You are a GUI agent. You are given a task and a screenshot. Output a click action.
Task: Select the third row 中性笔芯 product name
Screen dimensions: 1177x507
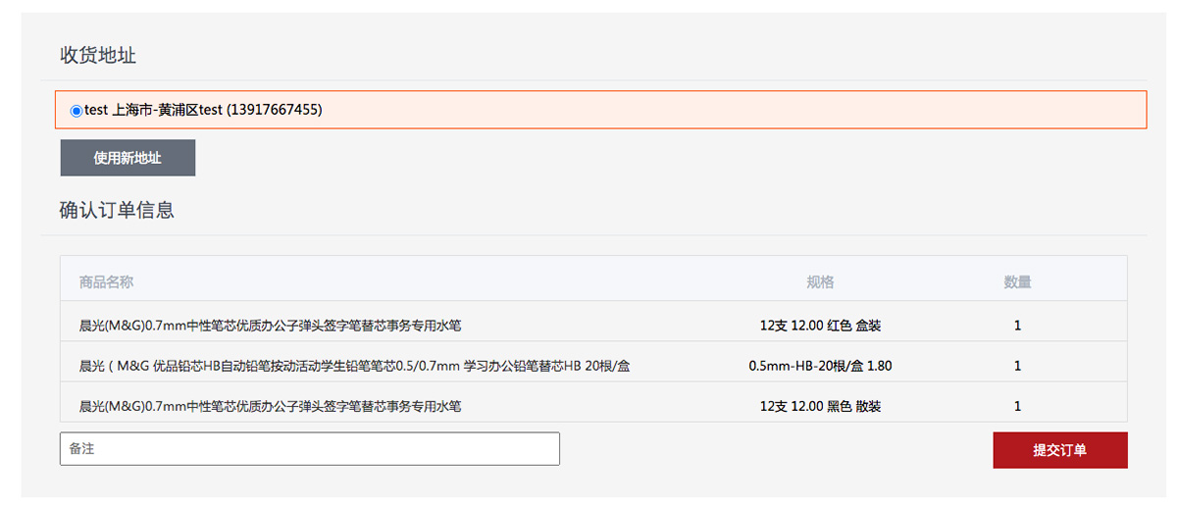[270, 406]
